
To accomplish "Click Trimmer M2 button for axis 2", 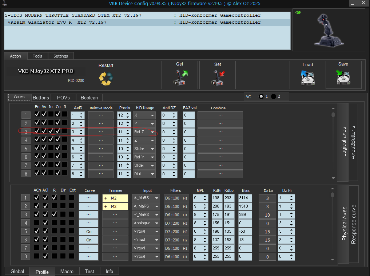I will pyautogui.click(x=115, y=206).
